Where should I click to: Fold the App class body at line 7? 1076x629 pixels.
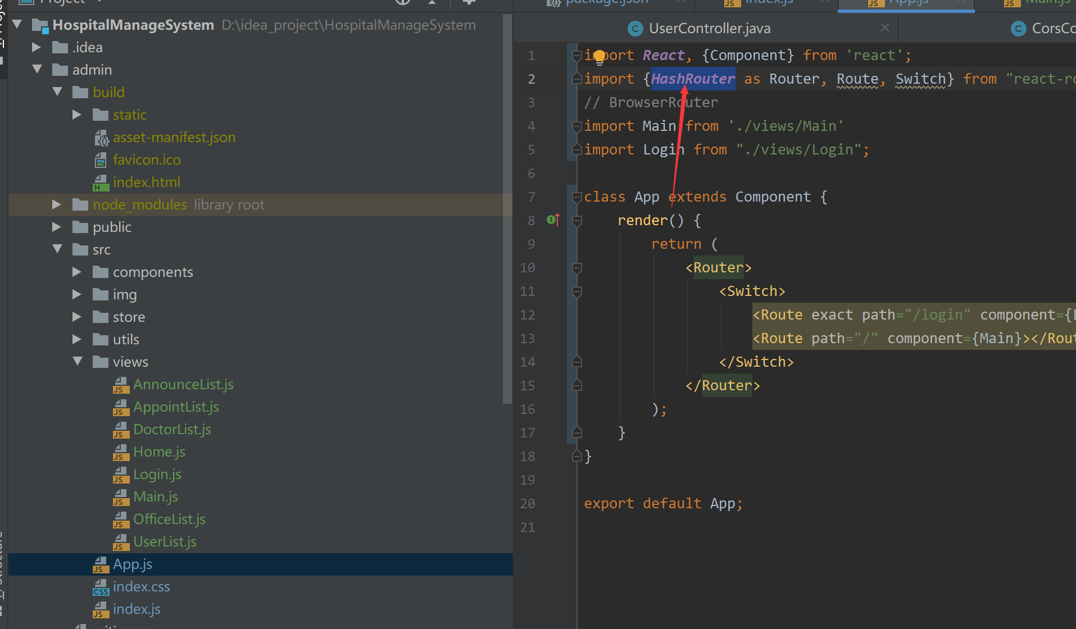pos(576,197)
